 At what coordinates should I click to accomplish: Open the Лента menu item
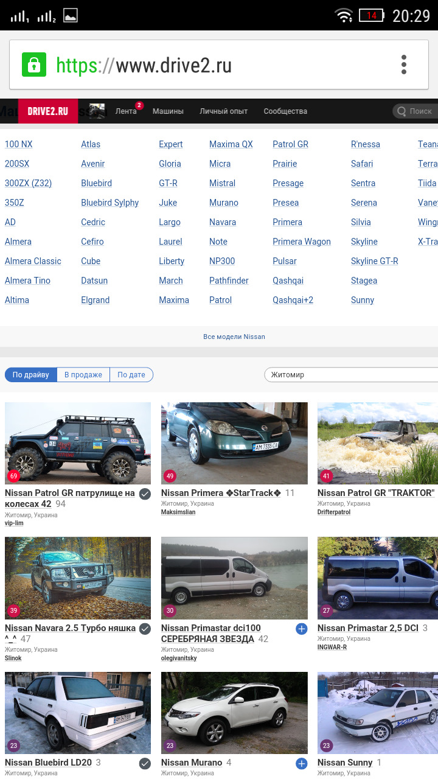[x=126, y=111]
